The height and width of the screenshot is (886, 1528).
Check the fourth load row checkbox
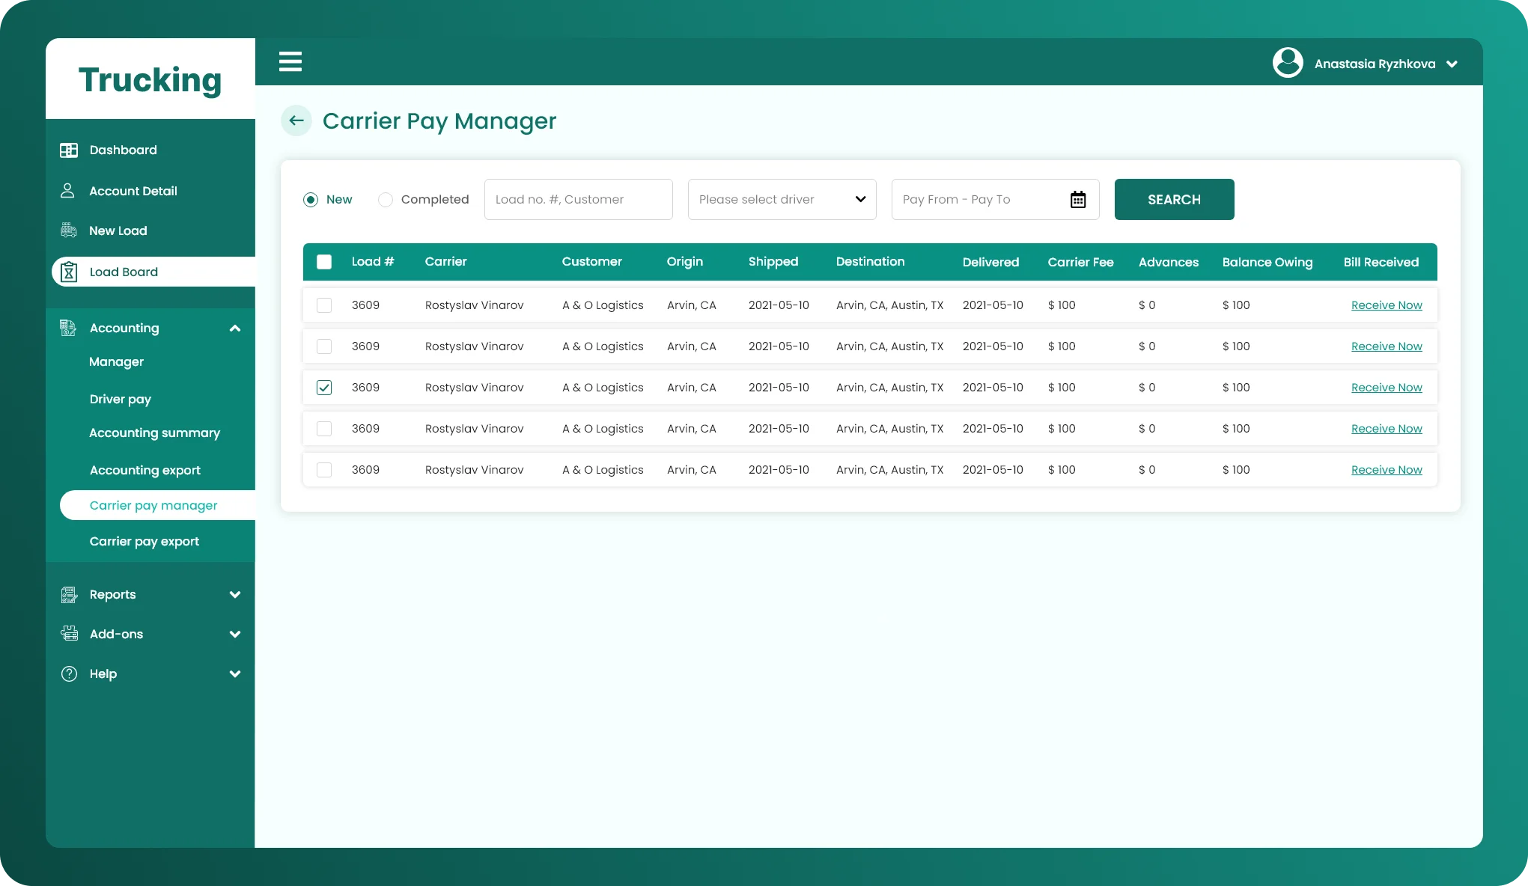click(324, 429)
